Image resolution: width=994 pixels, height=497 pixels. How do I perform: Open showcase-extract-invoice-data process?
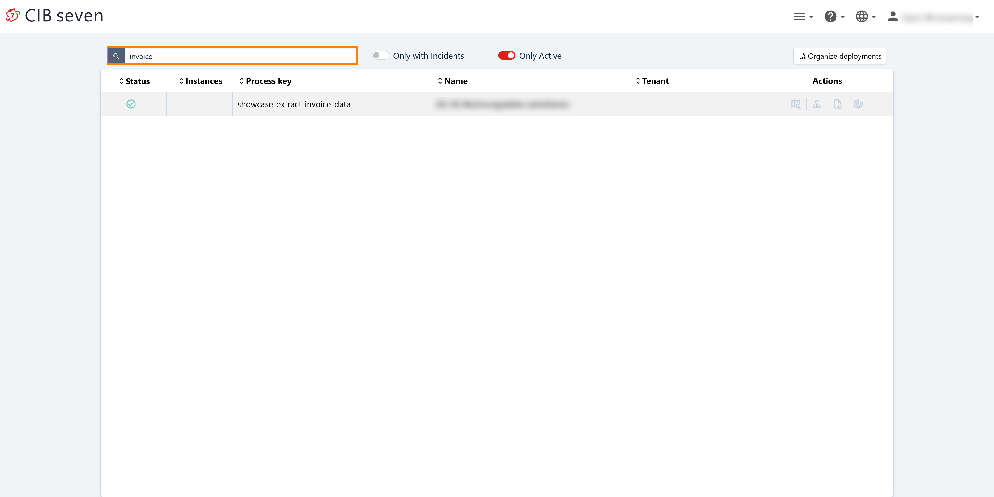[x=294, y=104]
